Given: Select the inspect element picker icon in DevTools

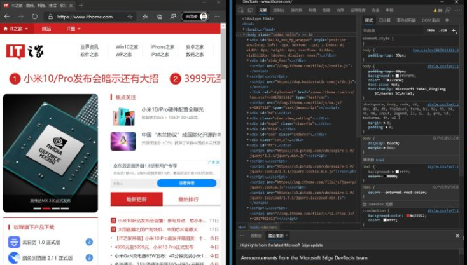Looking at the screenshot, I should click(241, 10).
